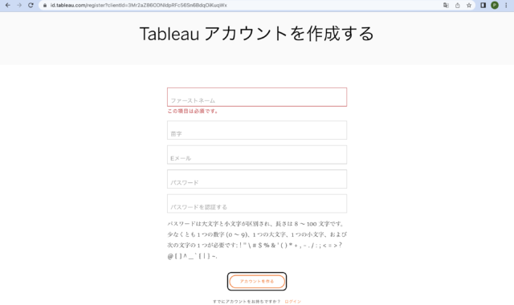Click into the Eメール field
Image resolution: width=514 pixels, height=305 pixels.
click(x=257, y=155)
